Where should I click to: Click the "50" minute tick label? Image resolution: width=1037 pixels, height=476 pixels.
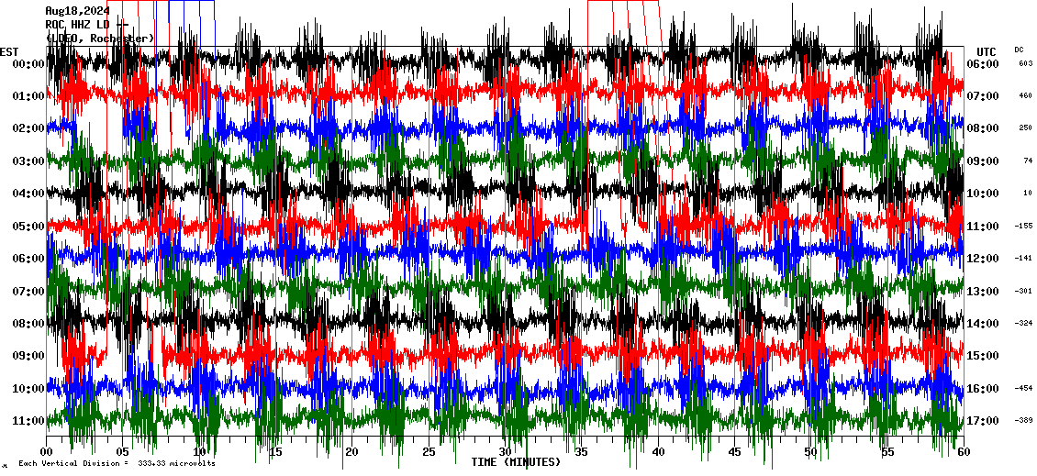coord(811,452)
